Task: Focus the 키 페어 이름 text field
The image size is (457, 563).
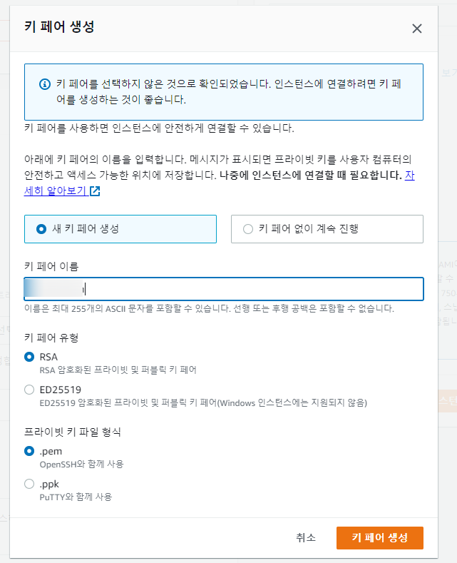Action: click(223, 289)
